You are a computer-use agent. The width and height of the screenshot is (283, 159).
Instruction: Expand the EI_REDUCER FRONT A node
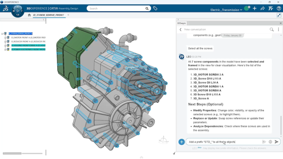5,42
